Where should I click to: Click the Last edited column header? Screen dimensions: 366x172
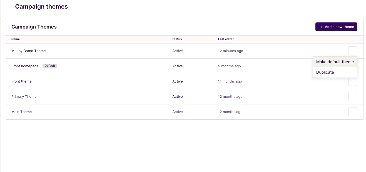coord(226,39)
